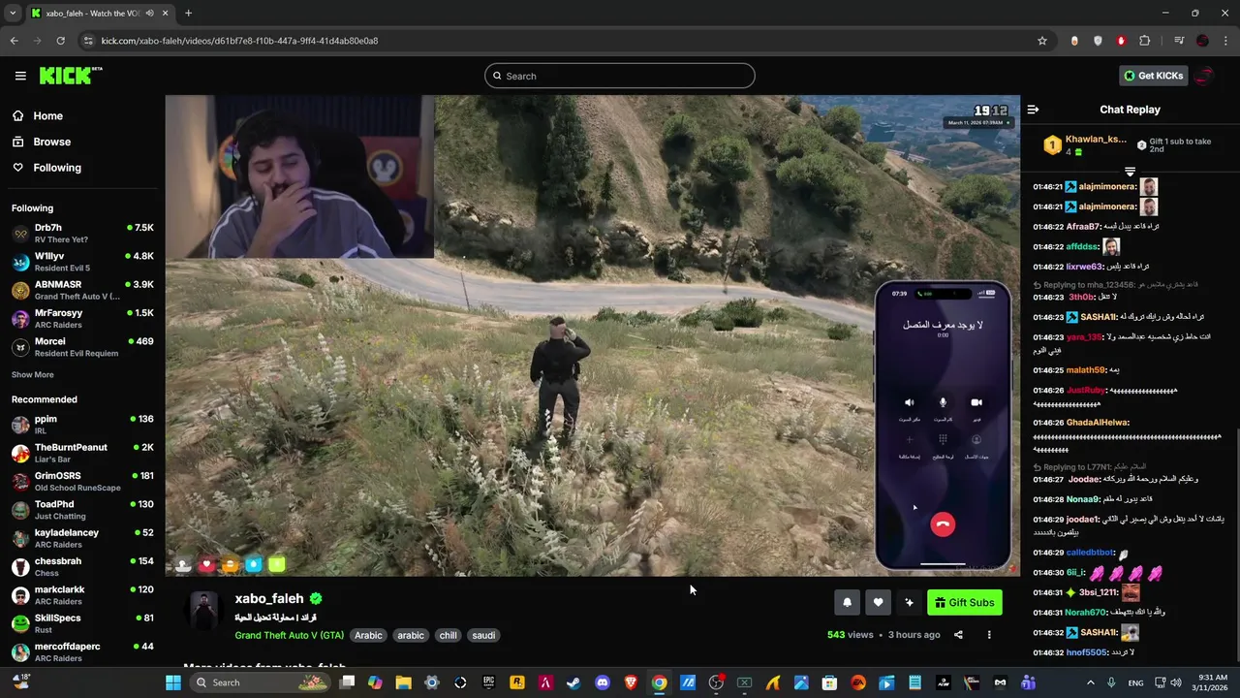
Task: Open the three-dot video options menu
Action: 989,635
